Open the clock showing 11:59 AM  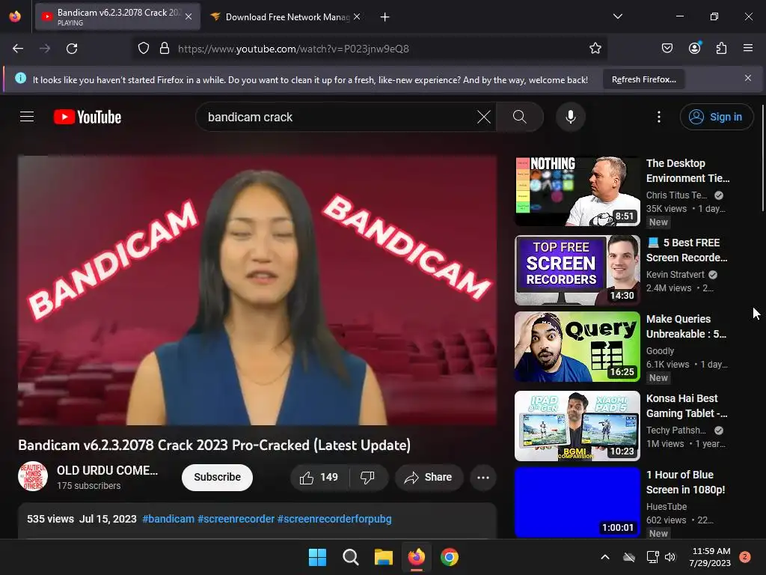(711, 557)
